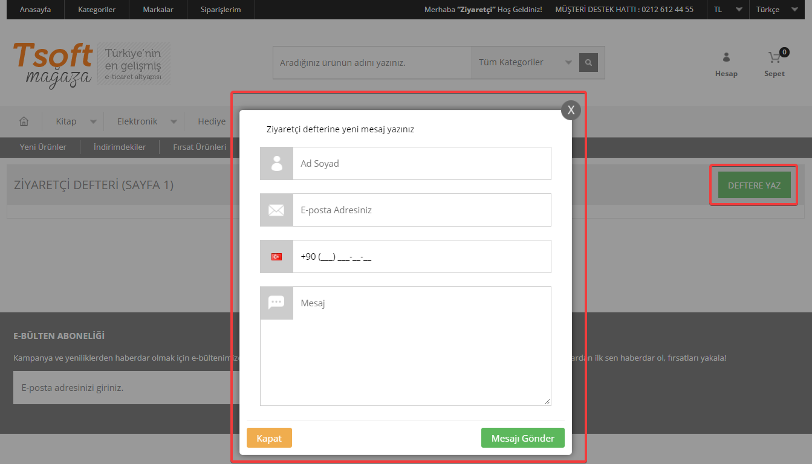This screenshot has width=812, height=464.
Task: Open Markalar in top bar
Action: click(x=158, y=10)
